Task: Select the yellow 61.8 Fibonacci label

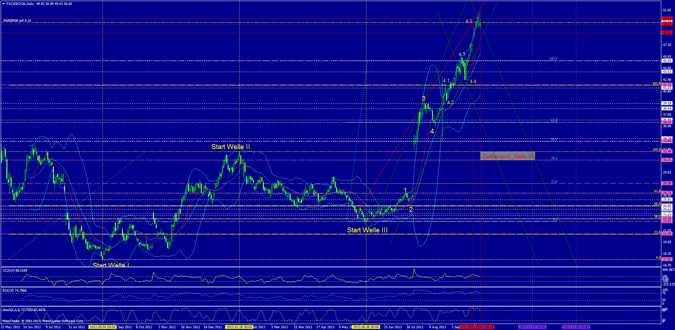Action: pyautogui.click(x=657, y=192)
